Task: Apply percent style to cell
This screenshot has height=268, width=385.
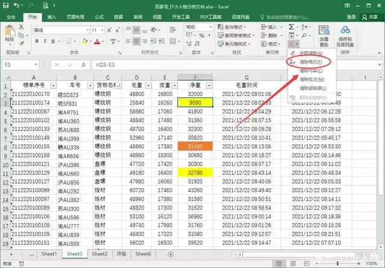Action: pos(202,36)
